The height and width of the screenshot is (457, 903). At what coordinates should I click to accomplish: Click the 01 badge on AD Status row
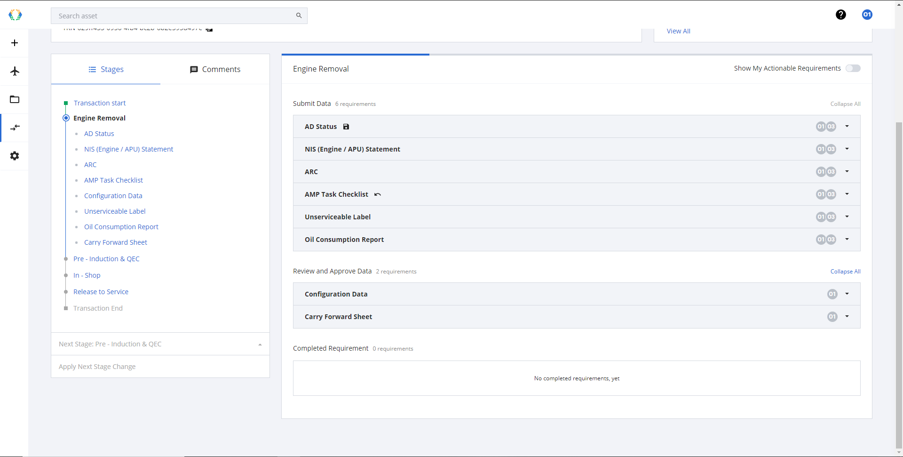[x=821, y=127]
